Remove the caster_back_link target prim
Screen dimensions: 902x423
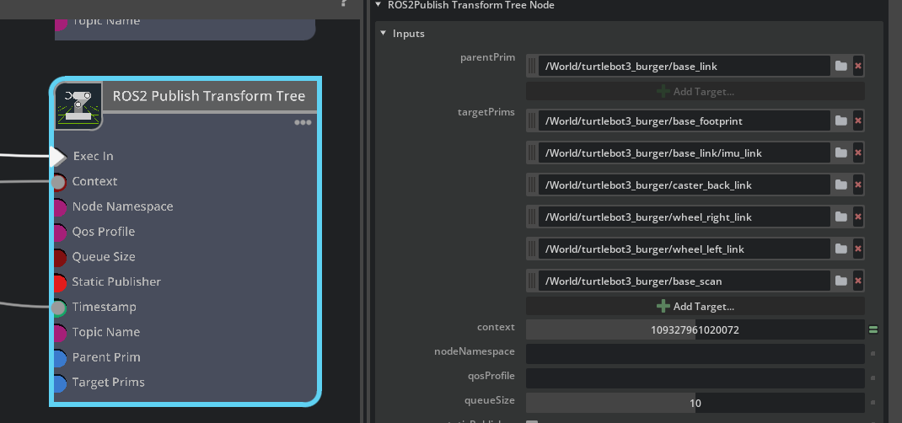click(857, 185)
